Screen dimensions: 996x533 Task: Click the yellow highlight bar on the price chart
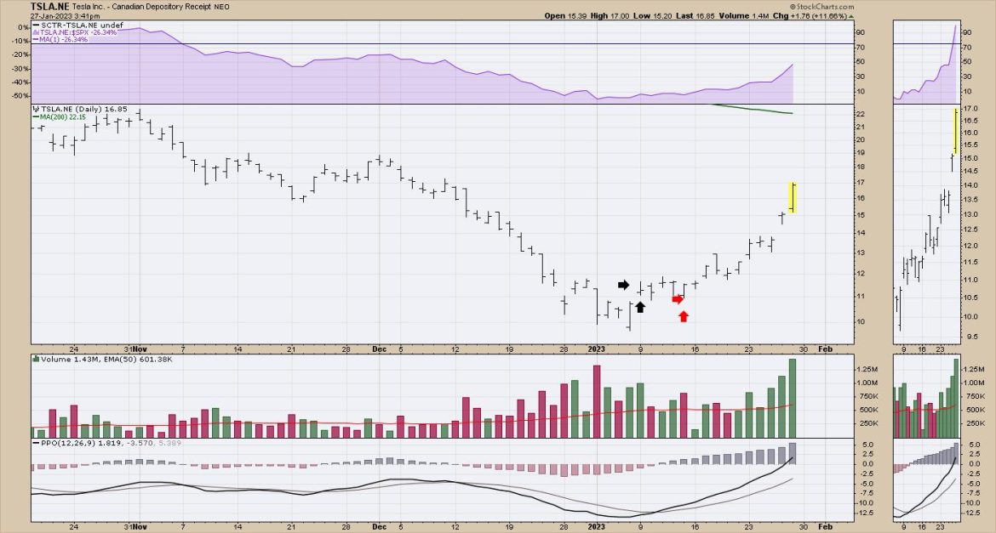point(792,197)
